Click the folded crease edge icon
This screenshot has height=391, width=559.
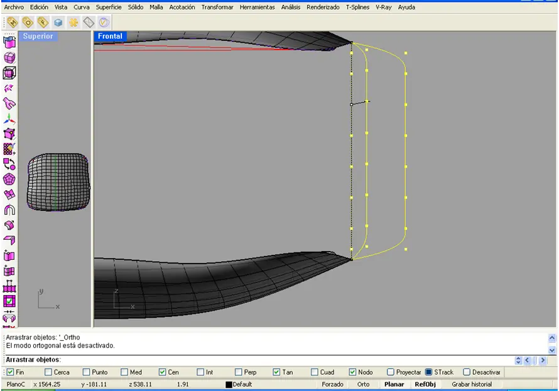(9, 240)
